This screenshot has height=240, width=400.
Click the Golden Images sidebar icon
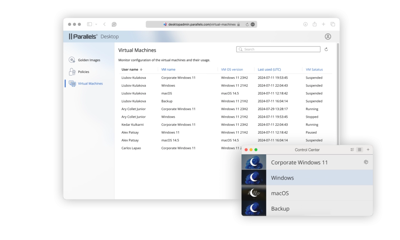pos(72,60)
